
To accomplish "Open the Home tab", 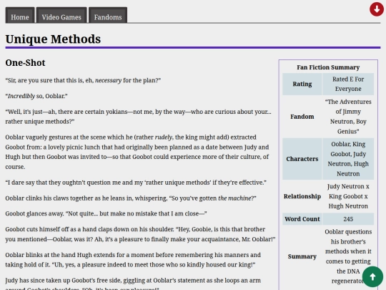I will point(20,15).
